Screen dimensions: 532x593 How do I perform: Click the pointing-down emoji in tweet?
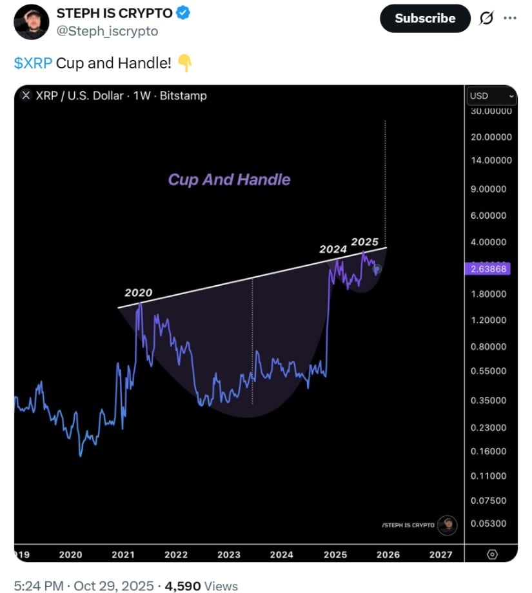(x=184, y=63)
